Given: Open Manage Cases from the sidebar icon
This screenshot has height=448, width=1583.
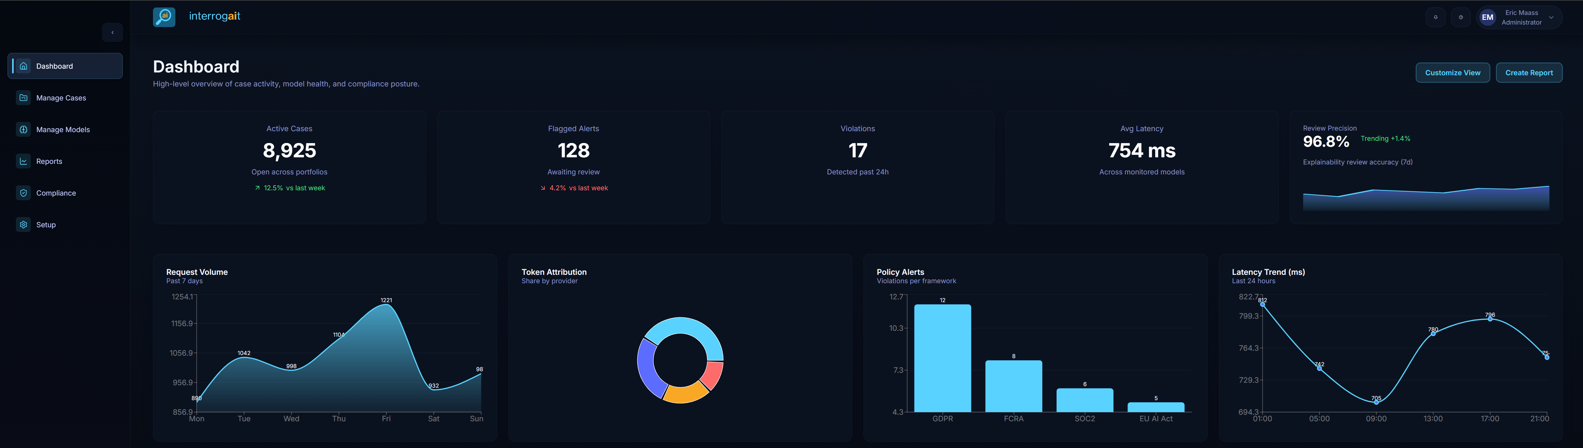Looking at the screenshot, I should 23,97.
